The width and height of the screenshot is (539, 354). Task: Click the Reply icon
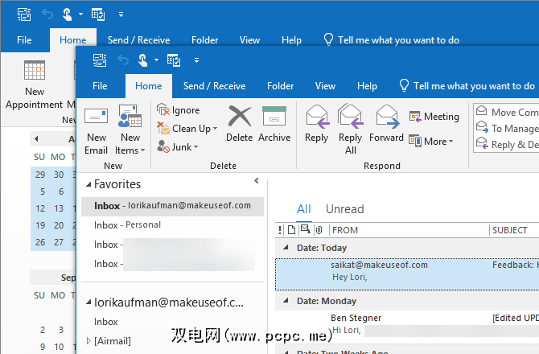[316, 123]
